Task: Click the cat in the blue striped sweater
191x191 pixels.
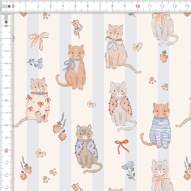Action: 160,126
